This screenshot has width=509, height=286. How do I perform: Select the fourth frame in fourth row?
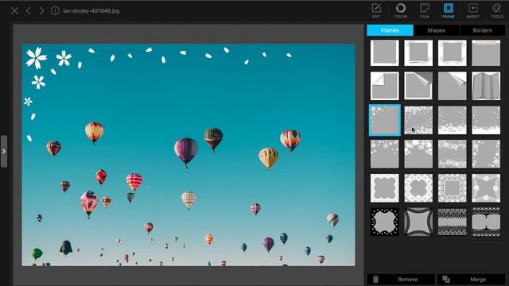[486, 154]
